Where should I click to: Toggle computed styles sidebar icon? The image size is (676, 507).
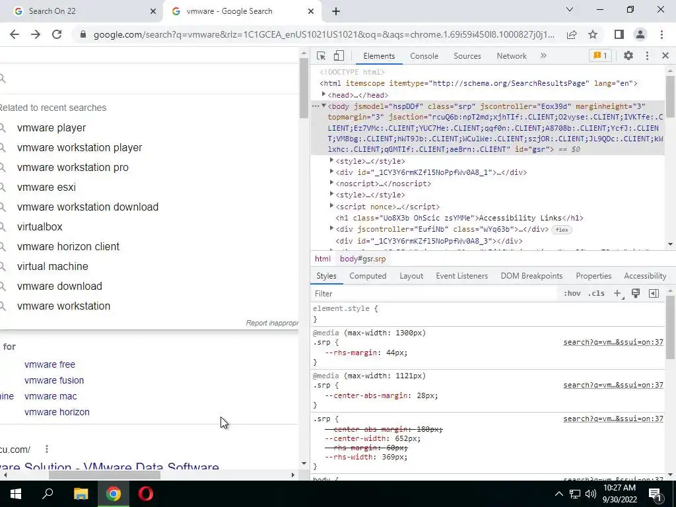coord(654,294)
